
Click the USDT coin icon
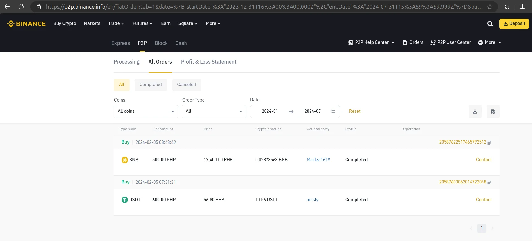tap(125, 200)
